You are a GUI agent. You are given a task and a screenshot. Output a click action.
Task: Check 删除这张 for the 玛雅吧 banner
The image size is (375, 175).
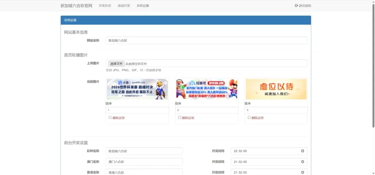[179, 117]
